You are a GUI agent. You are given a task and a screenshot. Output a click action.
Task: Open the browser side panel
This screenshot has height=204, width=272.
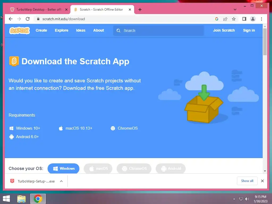[x=244, y=19]
